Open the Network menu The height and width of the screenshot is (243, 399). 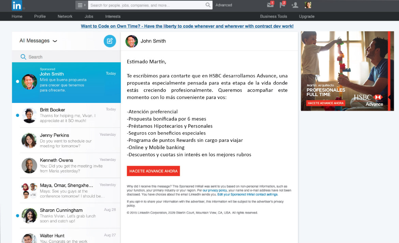(65, 16)
